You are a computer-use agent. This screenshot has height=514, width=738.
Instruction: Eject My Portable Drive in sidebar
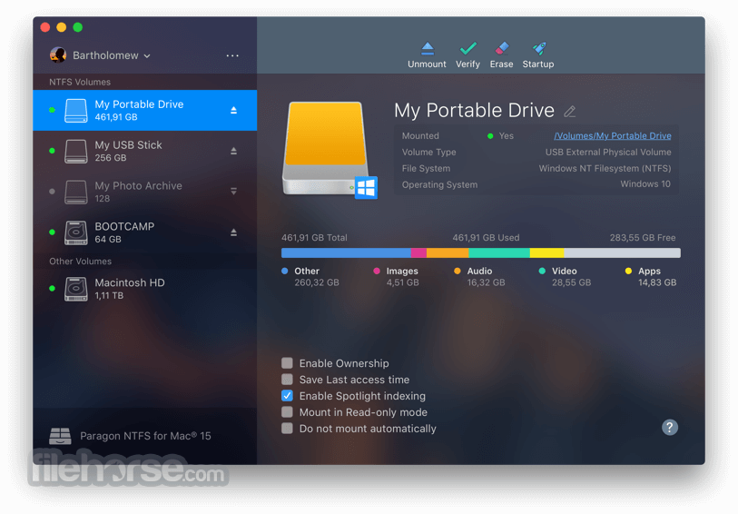coord(233,110)
